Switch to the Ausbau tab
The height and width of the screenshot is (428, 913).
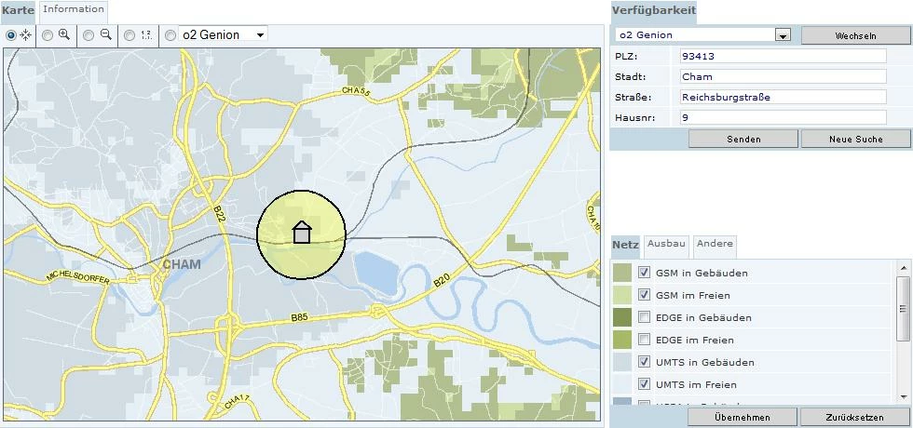tap(666, 244)
